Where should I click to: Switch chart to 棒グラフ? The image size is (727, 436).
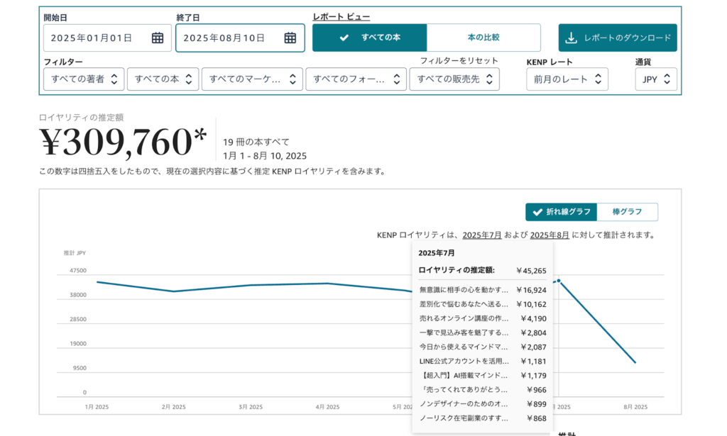coord(627,212)
